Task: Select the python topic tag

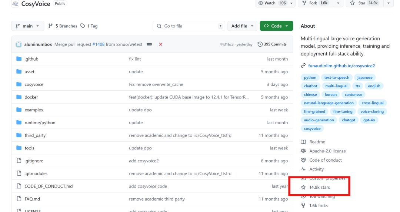Action: click(x=310, y=77)
